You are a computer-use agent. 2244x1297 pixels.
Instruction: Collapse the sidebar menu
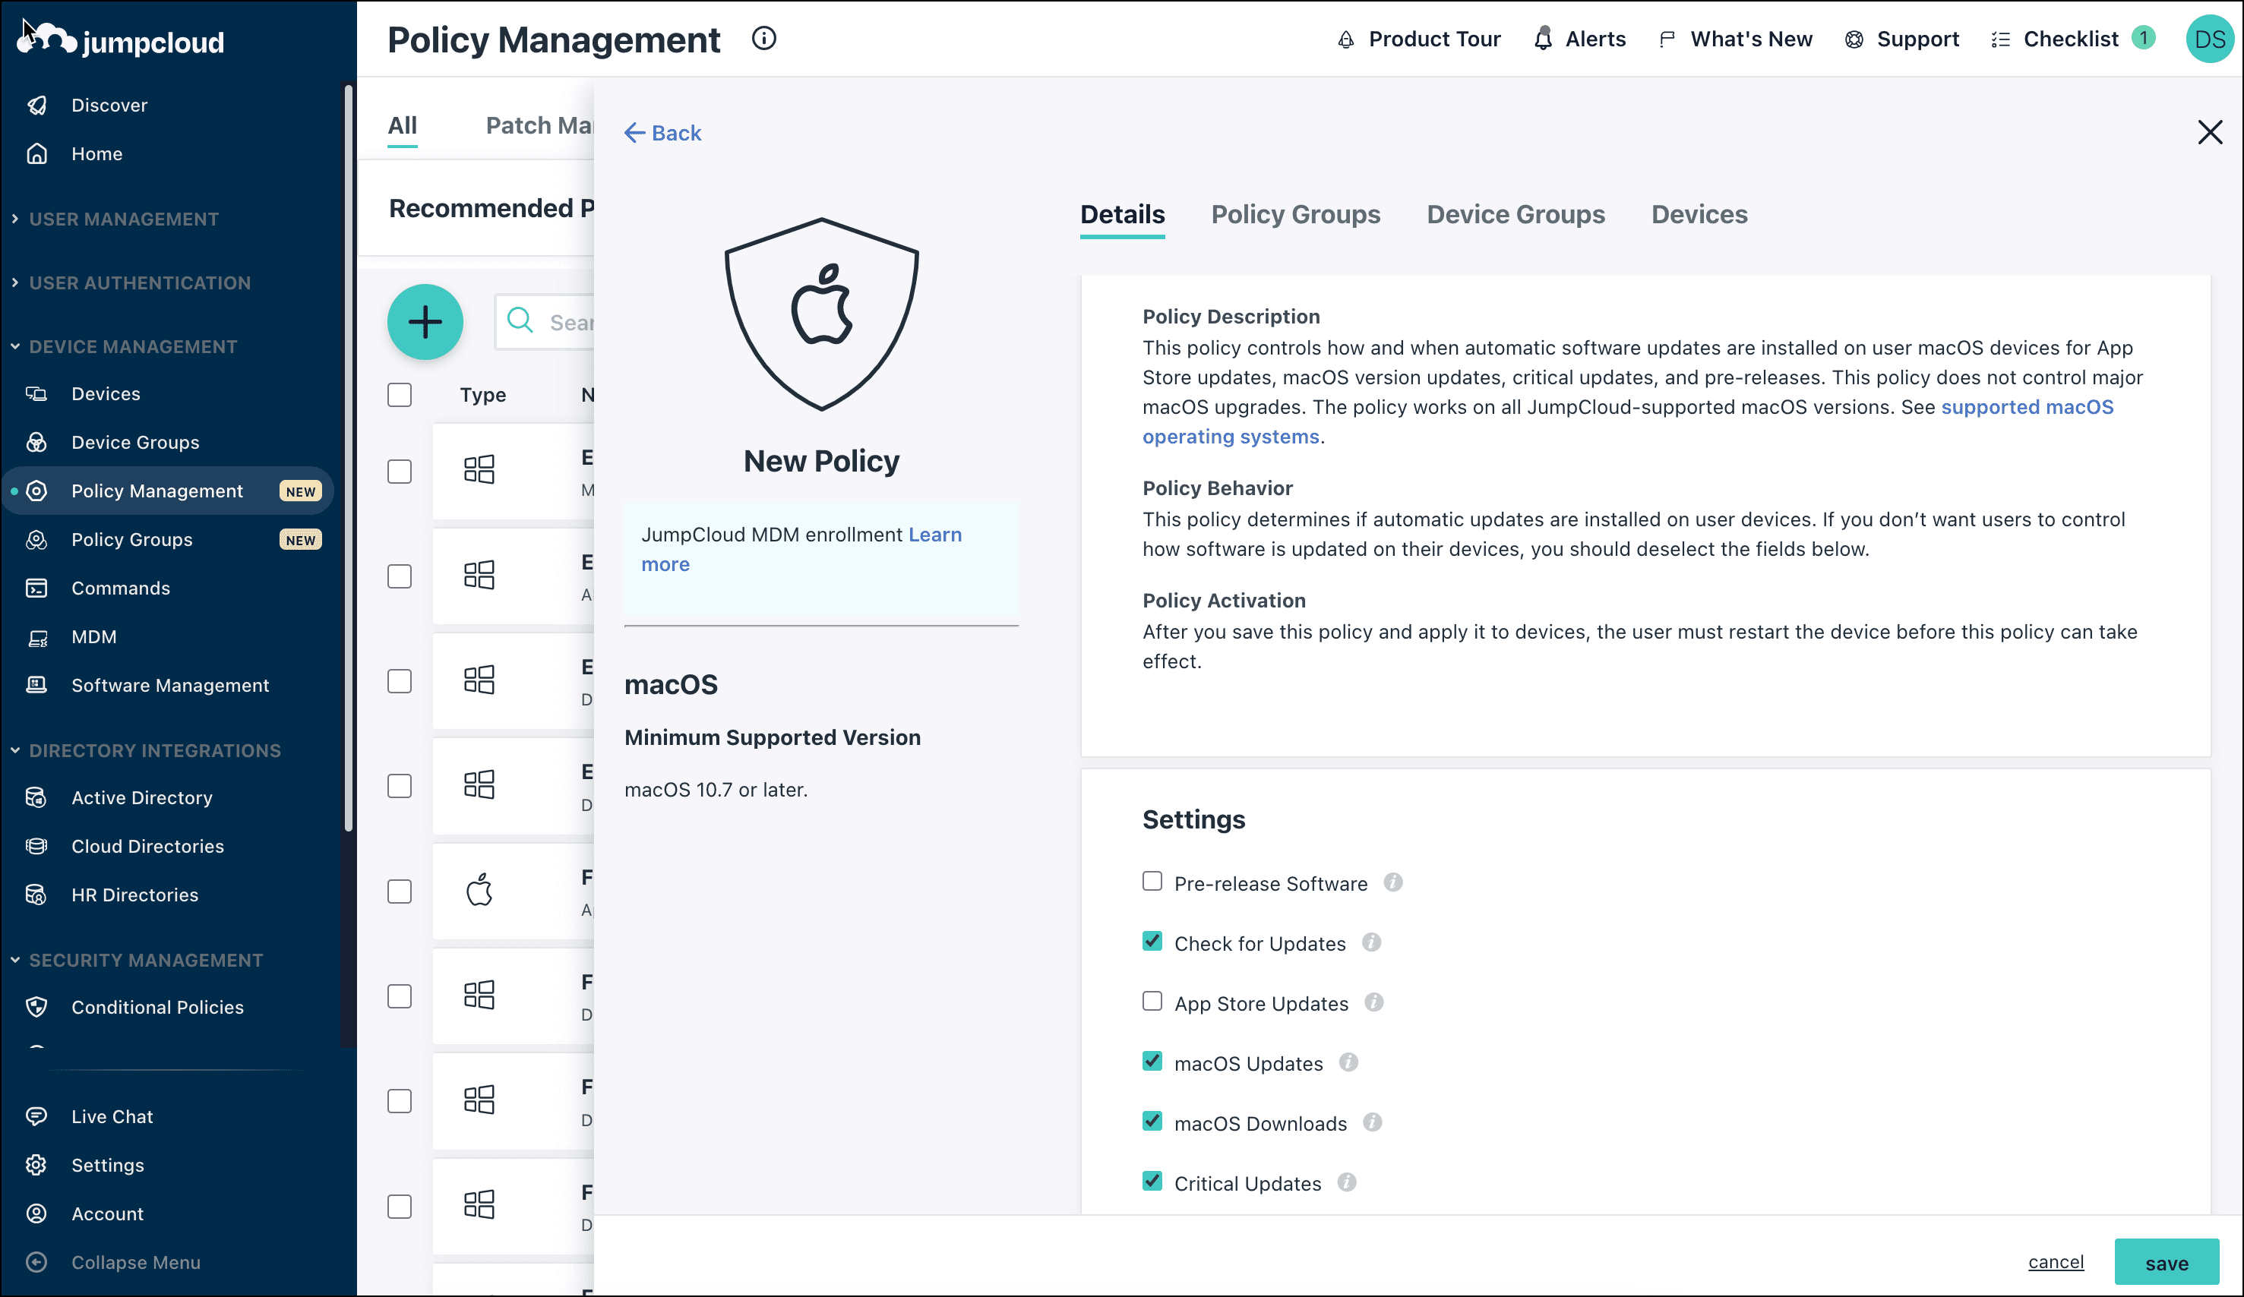[x=135, y=1262]
